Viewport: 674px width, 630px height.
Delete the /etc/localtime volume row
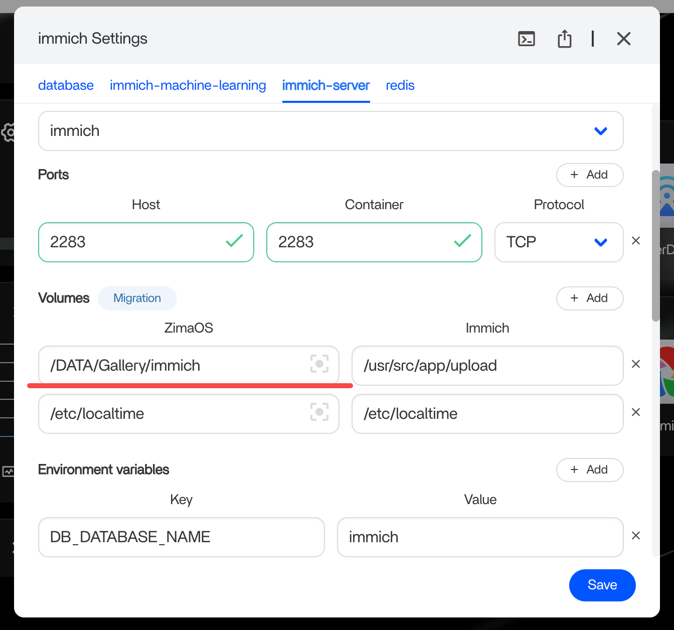pyautogui.click(x=636, y=412)
